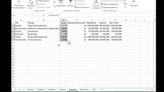Screen dimensions: 164x92
Task: Click cell showing 650,00
Action: (x=92, y=34)
